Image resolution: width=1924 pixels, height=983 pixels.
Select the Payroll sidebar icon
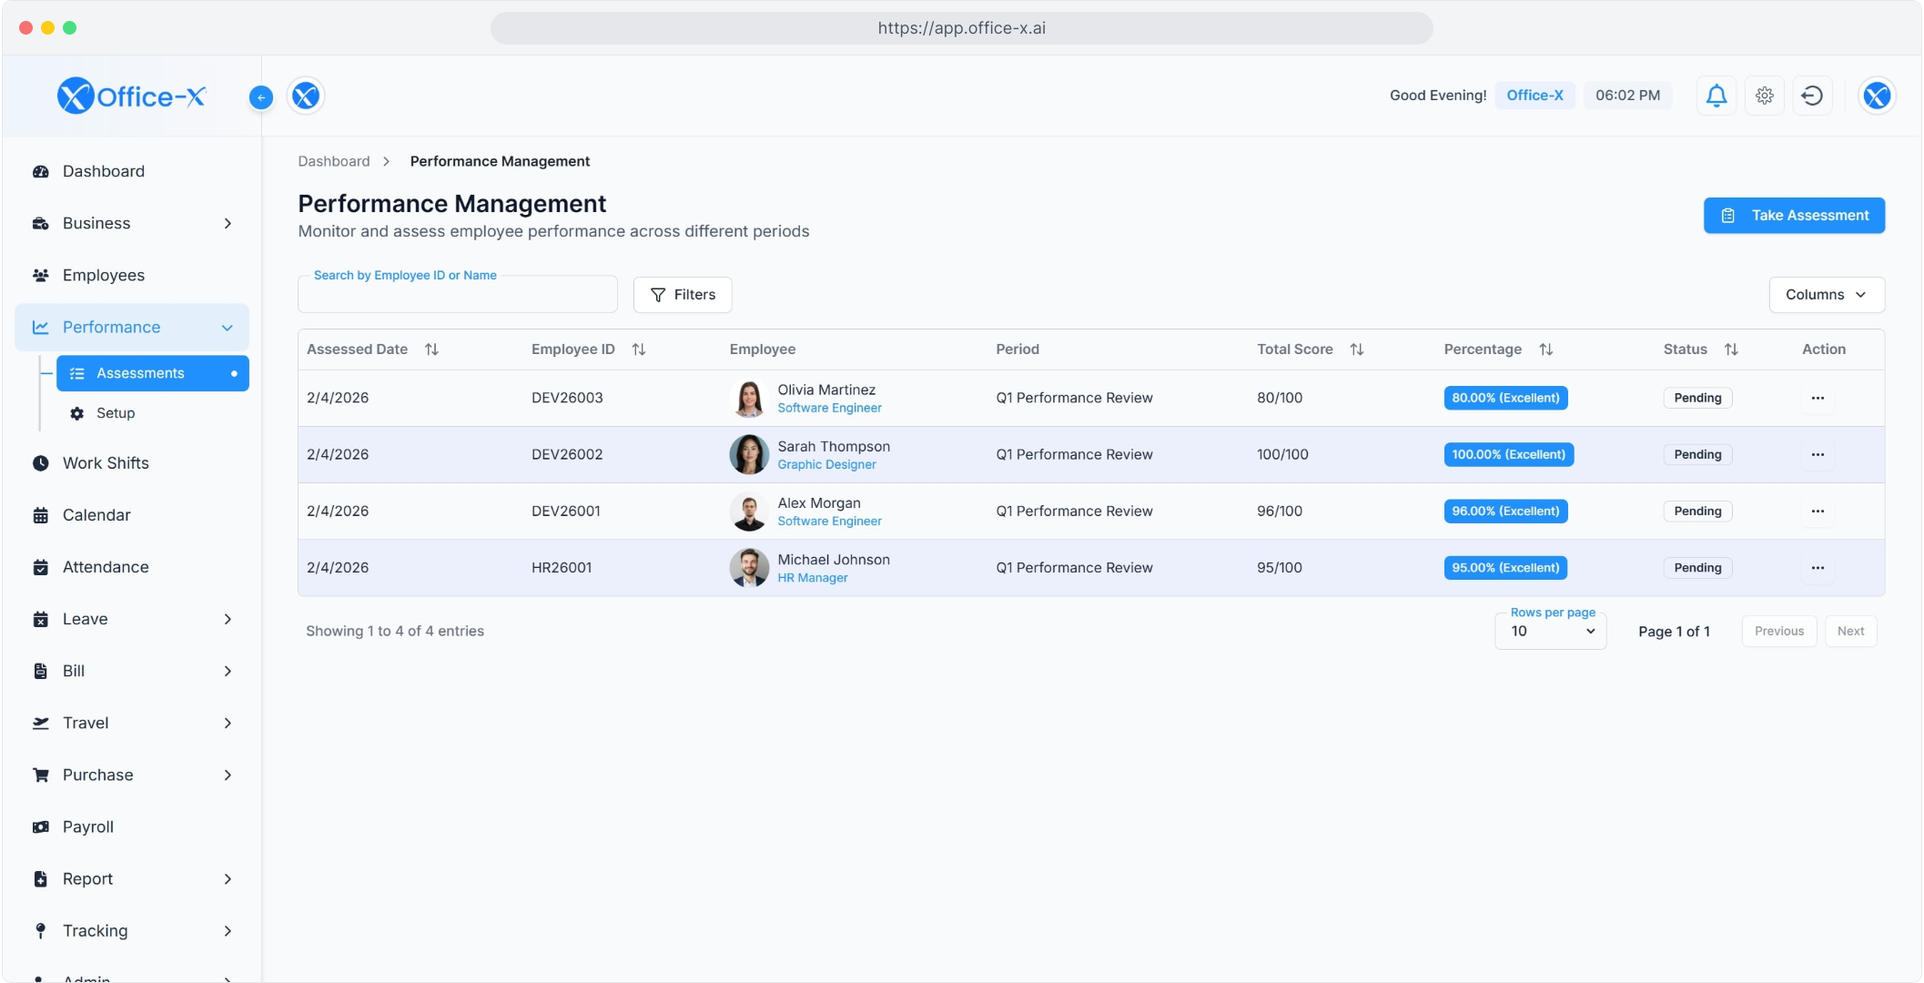[x=41, y=826]
